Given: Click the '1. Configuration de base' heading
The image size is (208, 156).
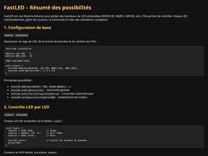Looking at the screenshot, I should click(27, 28).
